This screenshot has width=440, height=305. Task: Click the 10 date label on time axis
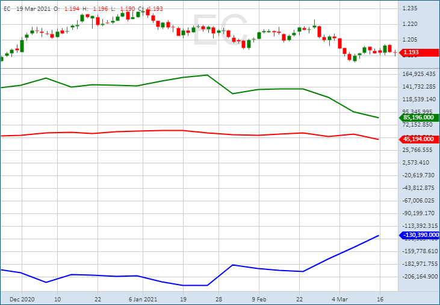[57, 300]
